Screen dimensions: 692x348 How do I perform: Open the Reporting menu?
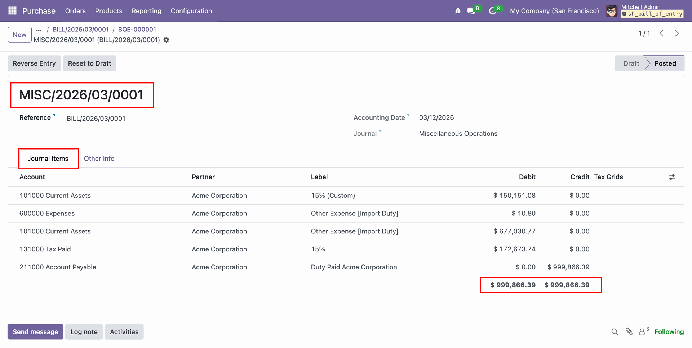pyautogui.click(x=146, y=11)
